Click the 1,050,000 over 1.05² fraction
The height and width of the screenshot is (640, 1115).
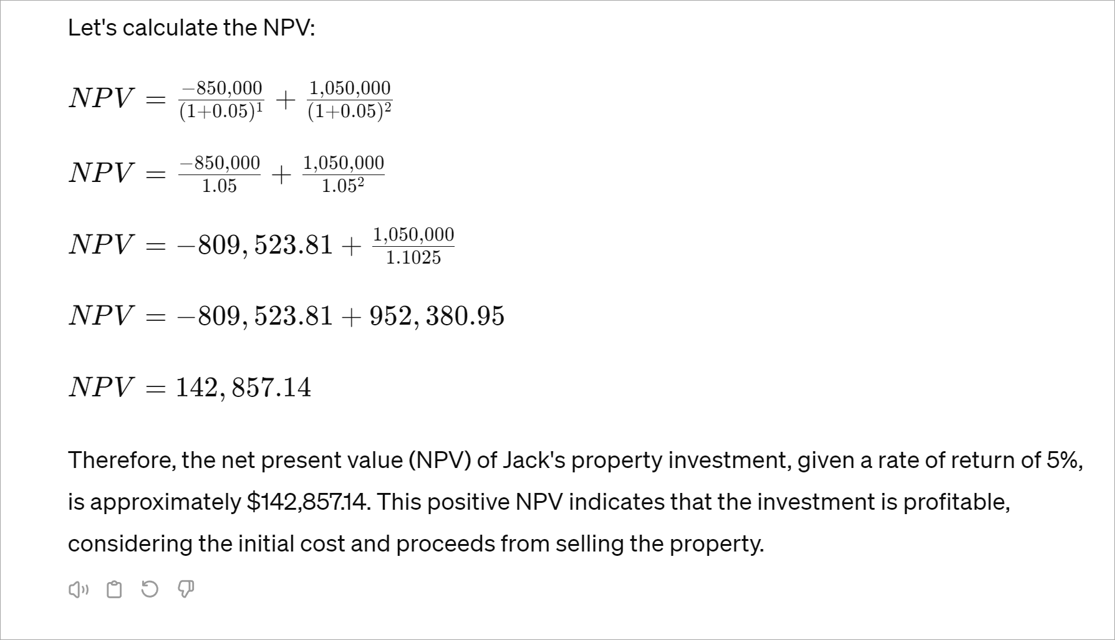[343, 174]
